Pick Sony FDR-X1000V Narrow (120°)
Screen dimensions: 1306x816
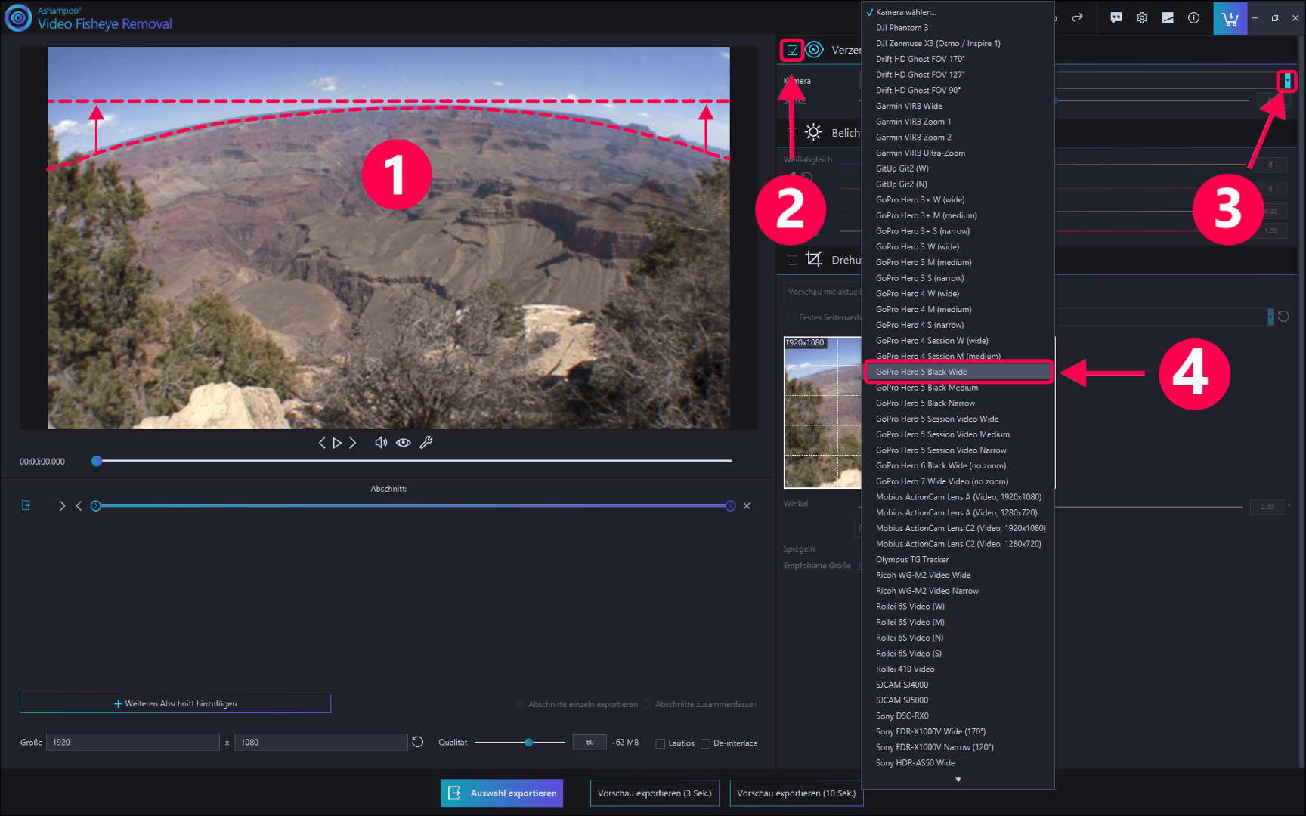958,747
